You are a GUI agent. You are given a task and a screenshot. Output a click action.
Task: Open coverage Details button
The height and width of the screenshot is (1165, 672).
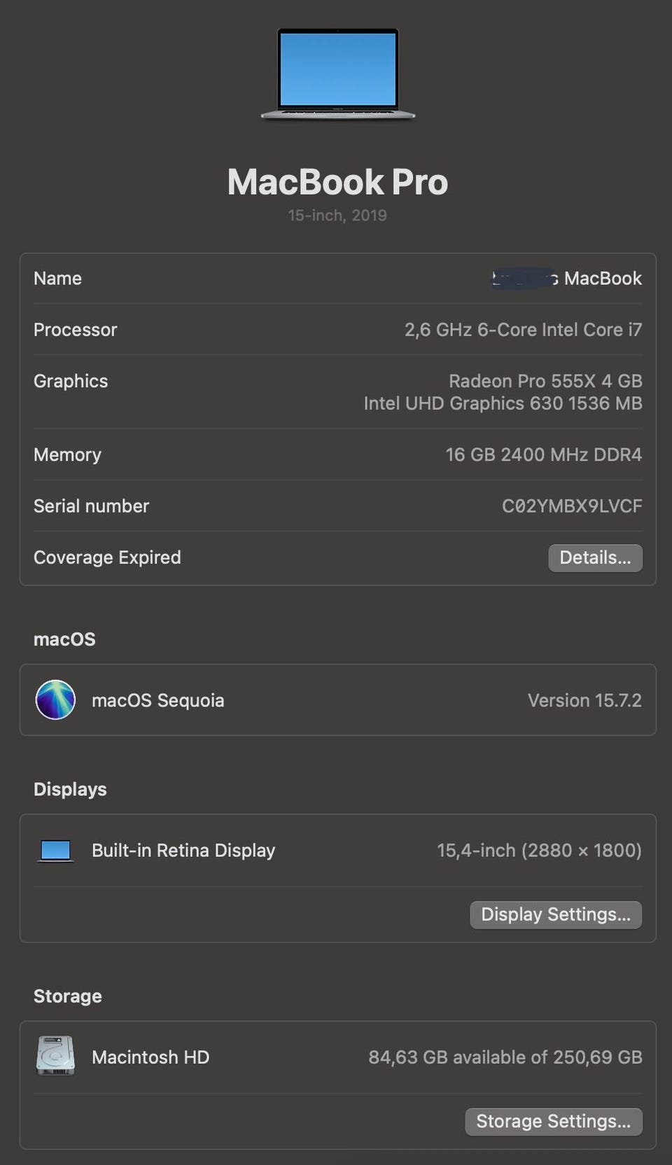pyautogui.click(x=595, y=558)
